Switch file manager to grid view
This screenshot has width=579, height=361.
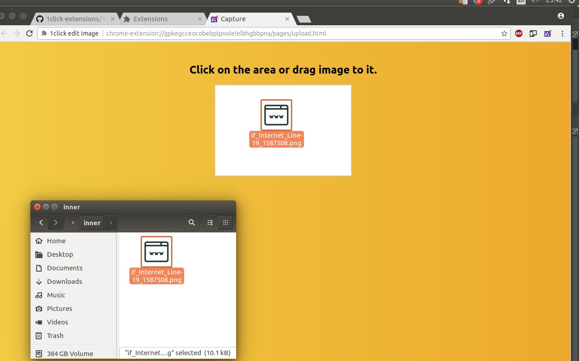[225, 222]
